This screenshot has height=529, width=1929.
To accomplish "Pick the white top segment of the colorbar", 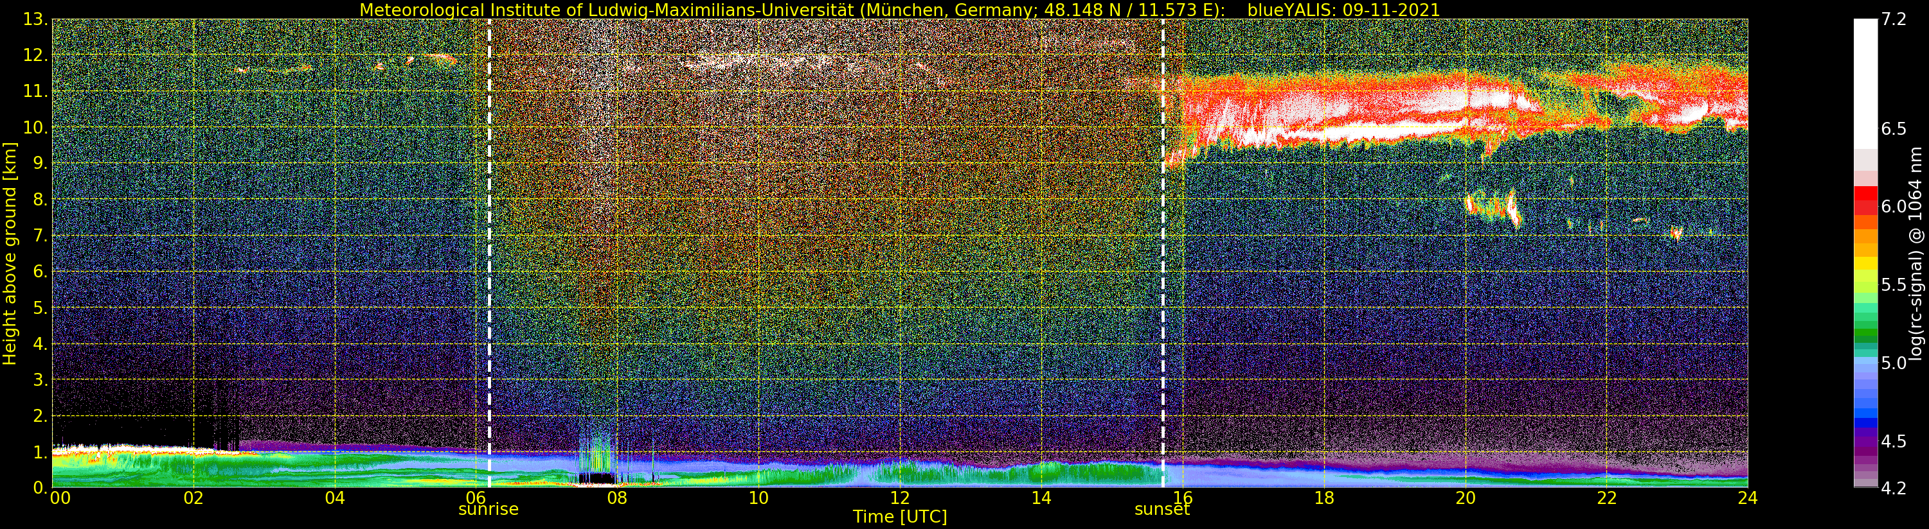I will click(x=1865, y=84).
